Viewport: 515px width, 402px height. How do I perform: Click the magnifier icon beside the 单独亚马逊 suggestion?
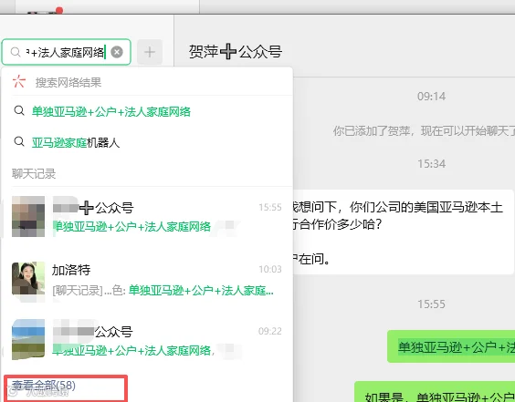(x=19, y=111)
